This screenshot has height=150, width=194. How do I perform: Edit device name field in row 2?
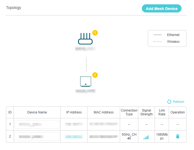pos(37,136)
